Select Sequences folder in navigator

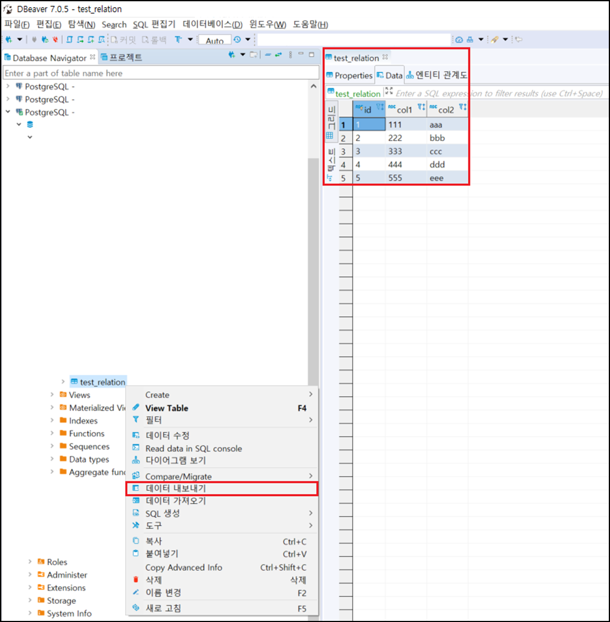pyautogui.click(x=89, y=446)
